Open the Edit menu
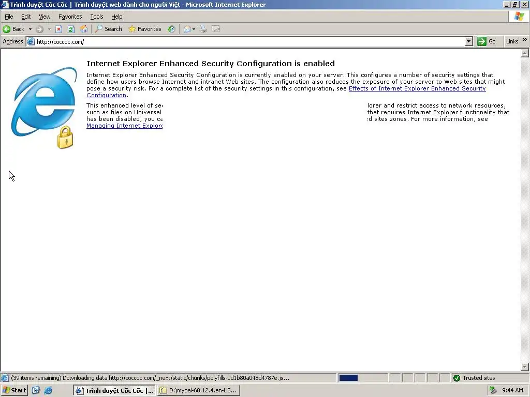 26,17
